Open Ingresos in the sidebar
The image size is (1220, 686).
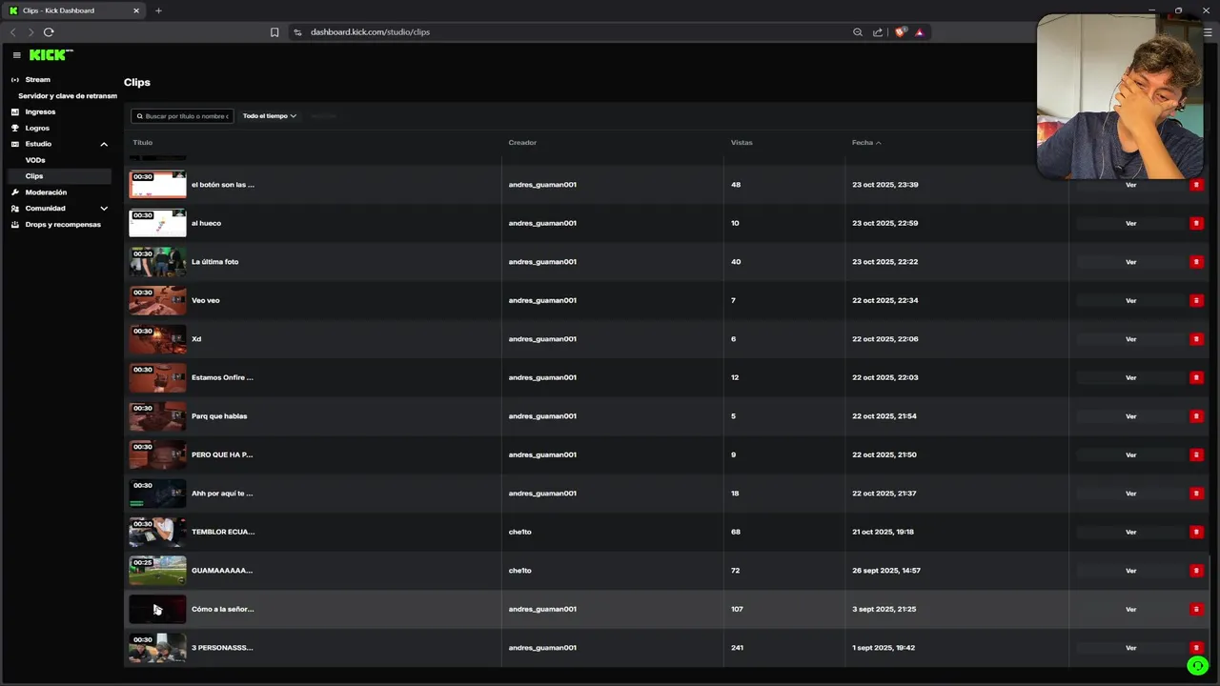(40, 111)
